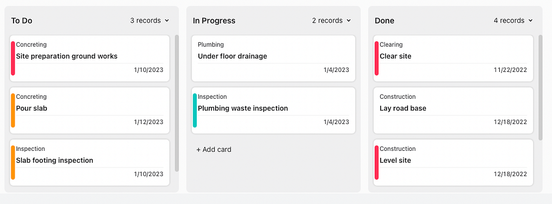
Task: Open the Level site card
Action: [x=453, y=162]
